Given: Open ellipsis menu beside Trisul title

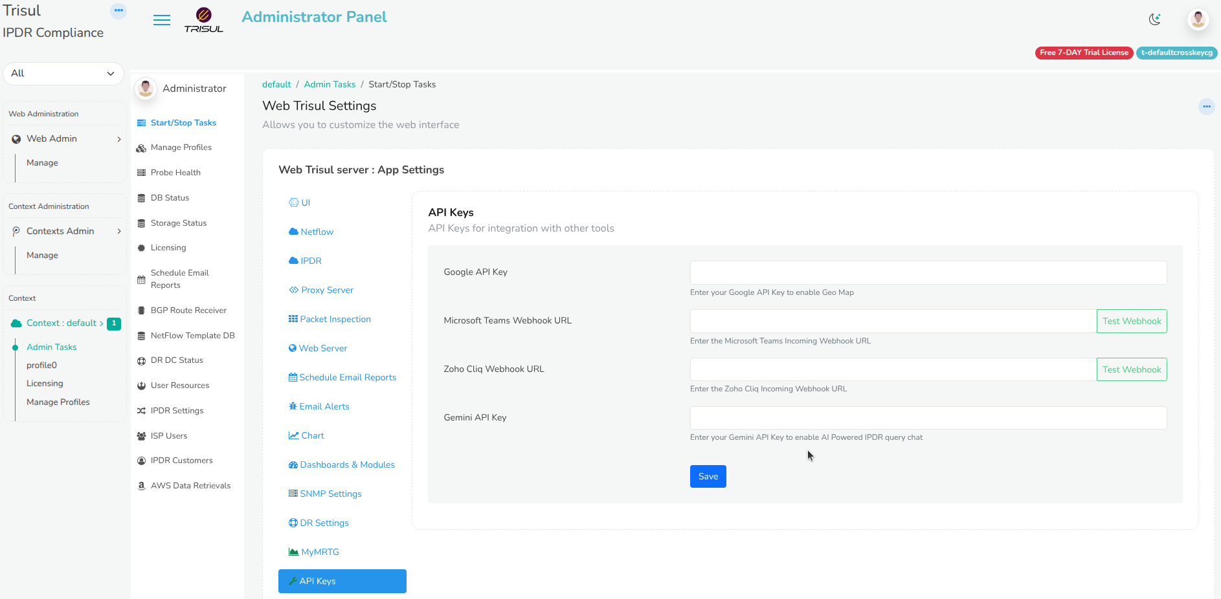Looking at the screenshot, I should click(118, 10).
